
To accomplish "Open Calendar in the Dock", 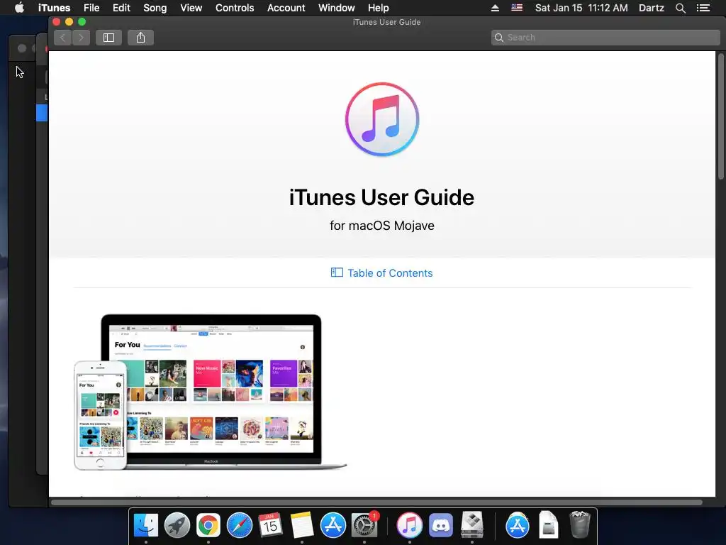I will tap(270, 525).
